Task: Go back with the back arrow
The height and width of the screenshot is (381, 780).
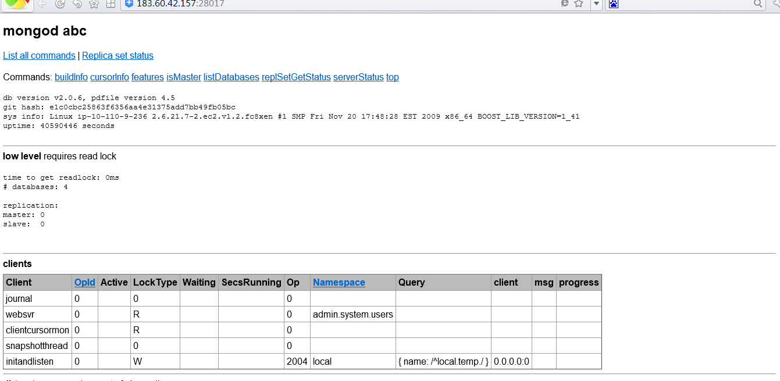Action: [42, 4]
